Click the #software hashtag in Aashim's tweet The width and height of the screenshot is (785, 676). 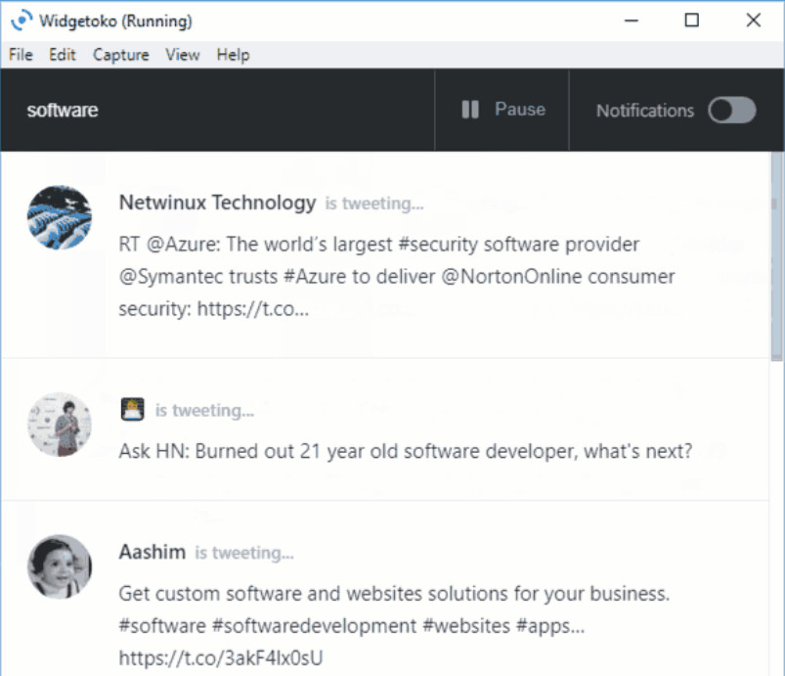click(162, 626)
